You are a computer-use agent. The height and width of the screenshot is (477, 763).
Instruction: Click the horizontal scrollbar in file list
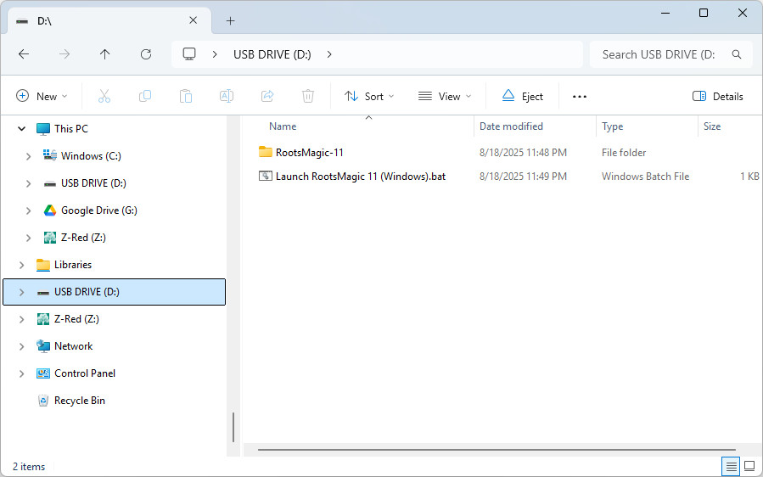click(497, 450)
